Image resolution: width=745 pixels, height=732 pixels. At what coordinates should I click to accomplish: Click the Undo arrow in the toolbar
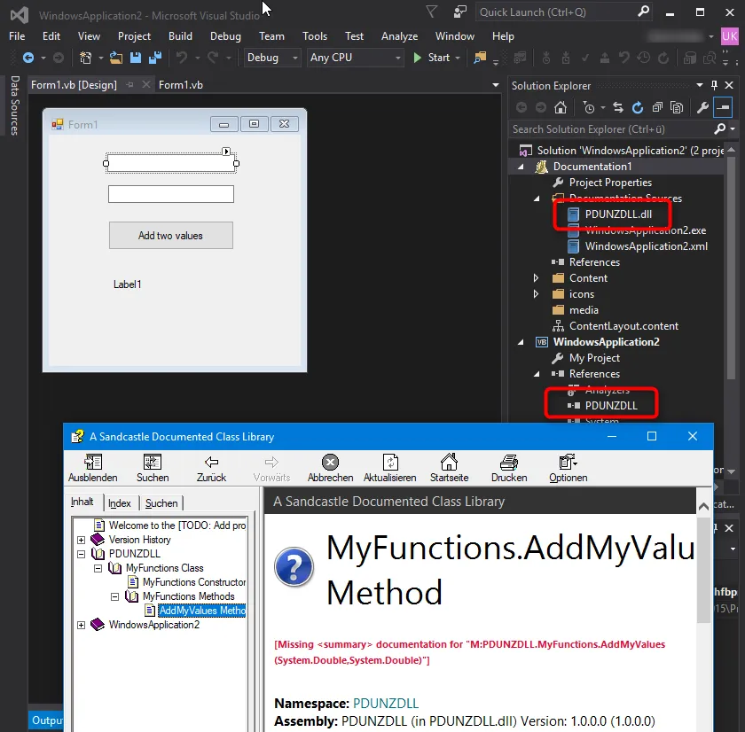182,58
